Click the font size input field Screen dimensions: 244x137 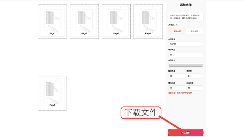pyautogui.click(x=186, y=55)
